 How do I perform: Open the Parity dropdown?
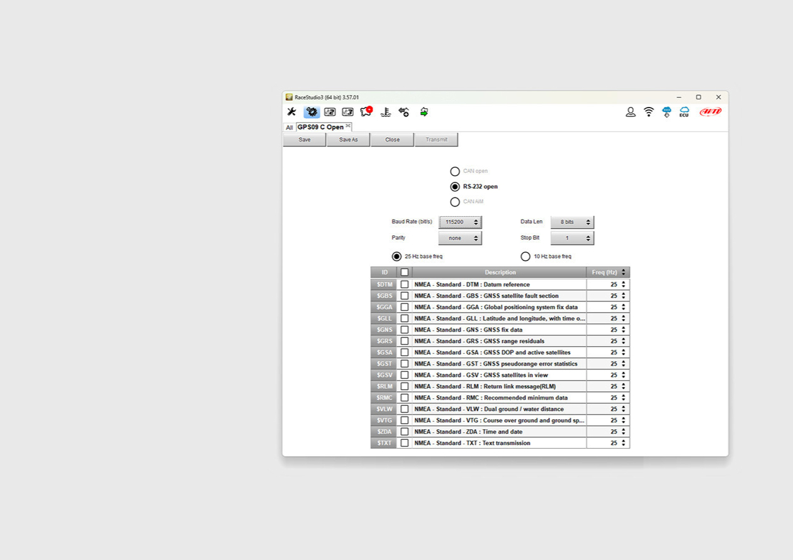click(460, 238)
